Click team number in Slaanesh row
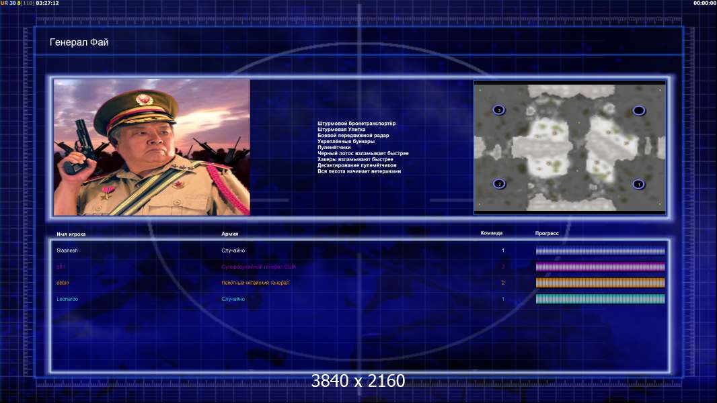Viewport: 717px width, 403px height. pos(503,251)
